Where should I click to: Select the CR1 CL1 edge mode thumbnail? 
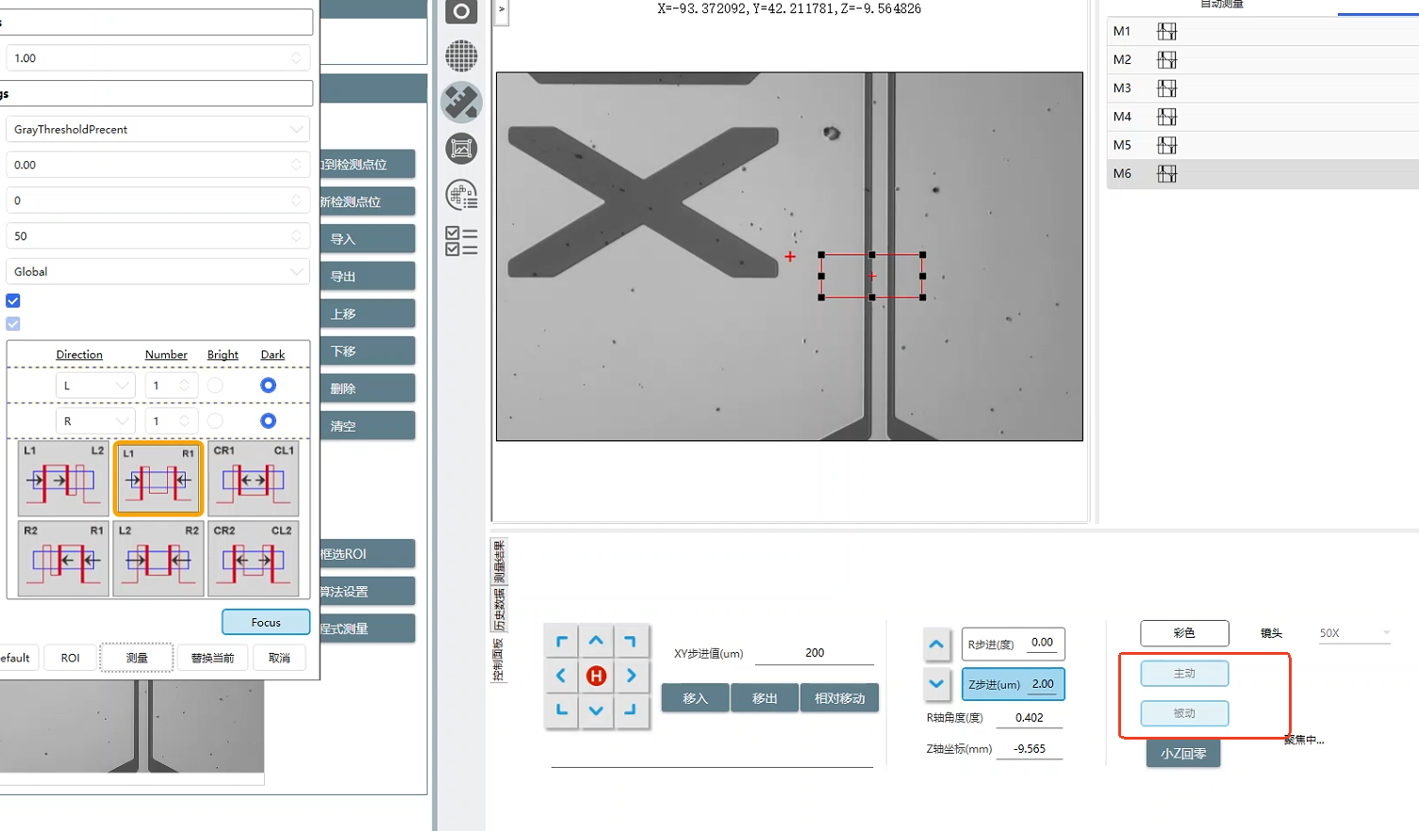point(253,478)
